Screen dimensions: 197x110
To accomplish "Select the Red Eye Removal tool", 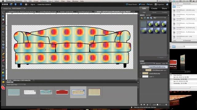I will click(x=3, y=51).
